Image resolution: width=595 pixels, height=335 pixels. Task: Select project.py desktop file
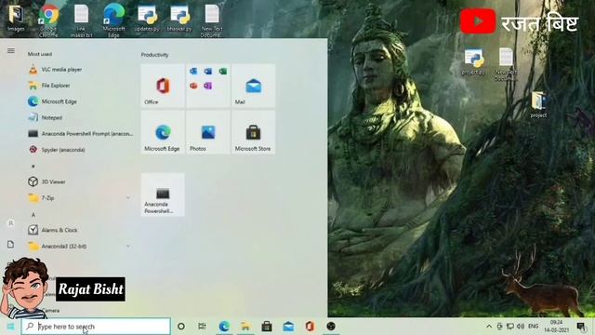pos(473,61)
